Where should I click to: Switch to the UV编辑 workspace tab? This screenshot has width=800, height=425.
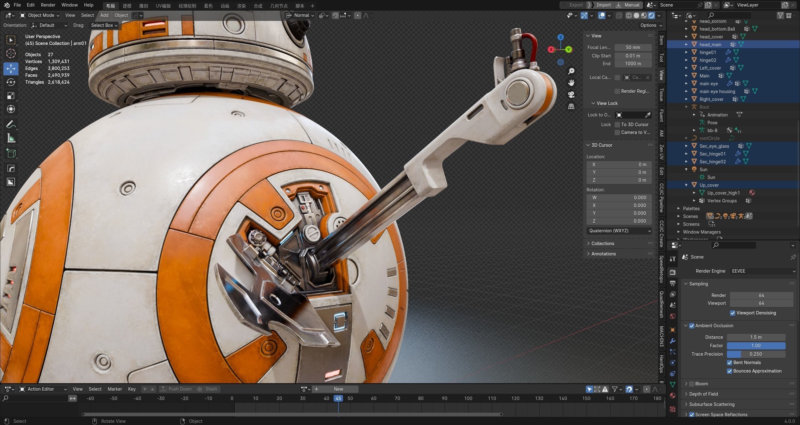(163, 6)
